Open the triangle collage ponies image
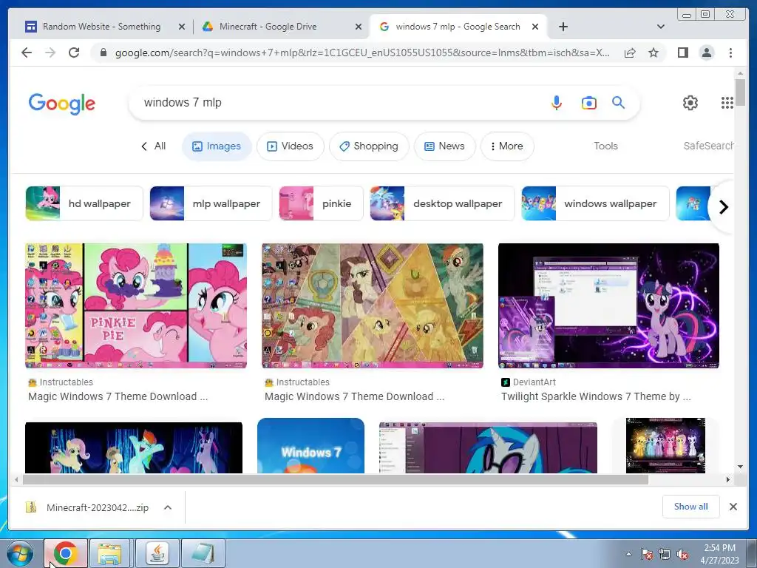The image size is (757, 568). [373, 305]
